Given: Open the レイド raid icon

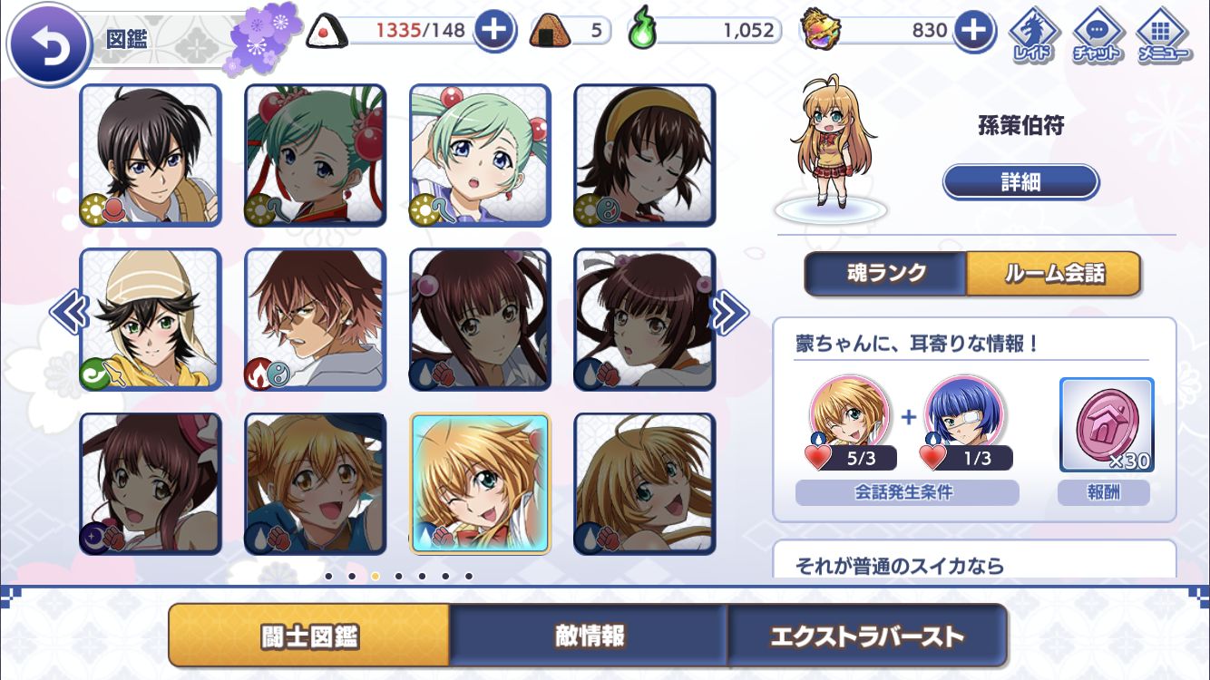Looking at the screenshot, I should point(1032,34).
